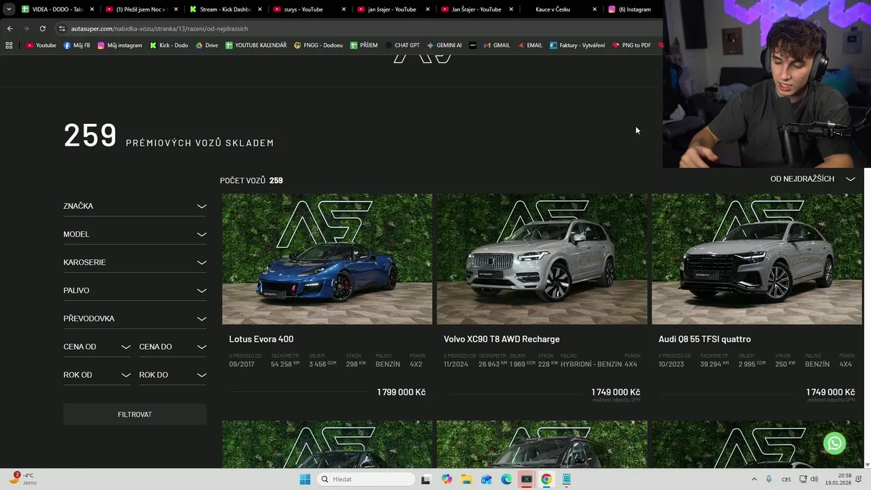Expand the PŘEVODOVKA filter dropdown
The image size is (871, 490).
(135, 318)
